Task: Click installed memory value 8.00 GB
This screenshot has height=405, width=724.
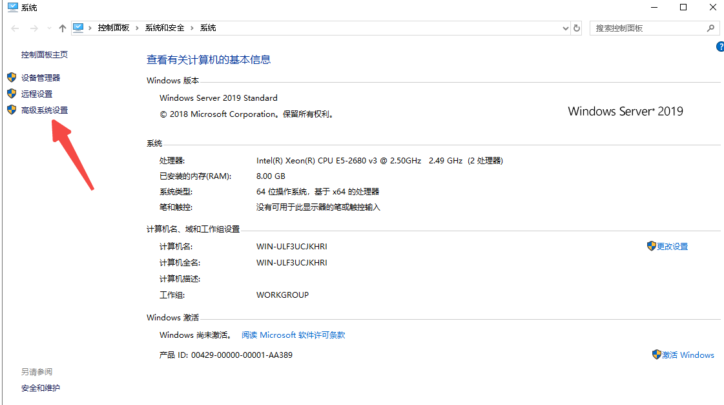Action: [x=271, y=176]
